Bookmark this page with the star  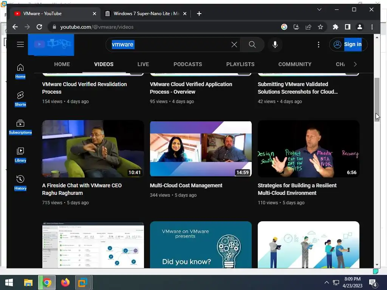pyautogui.click(x=320, y=27)
